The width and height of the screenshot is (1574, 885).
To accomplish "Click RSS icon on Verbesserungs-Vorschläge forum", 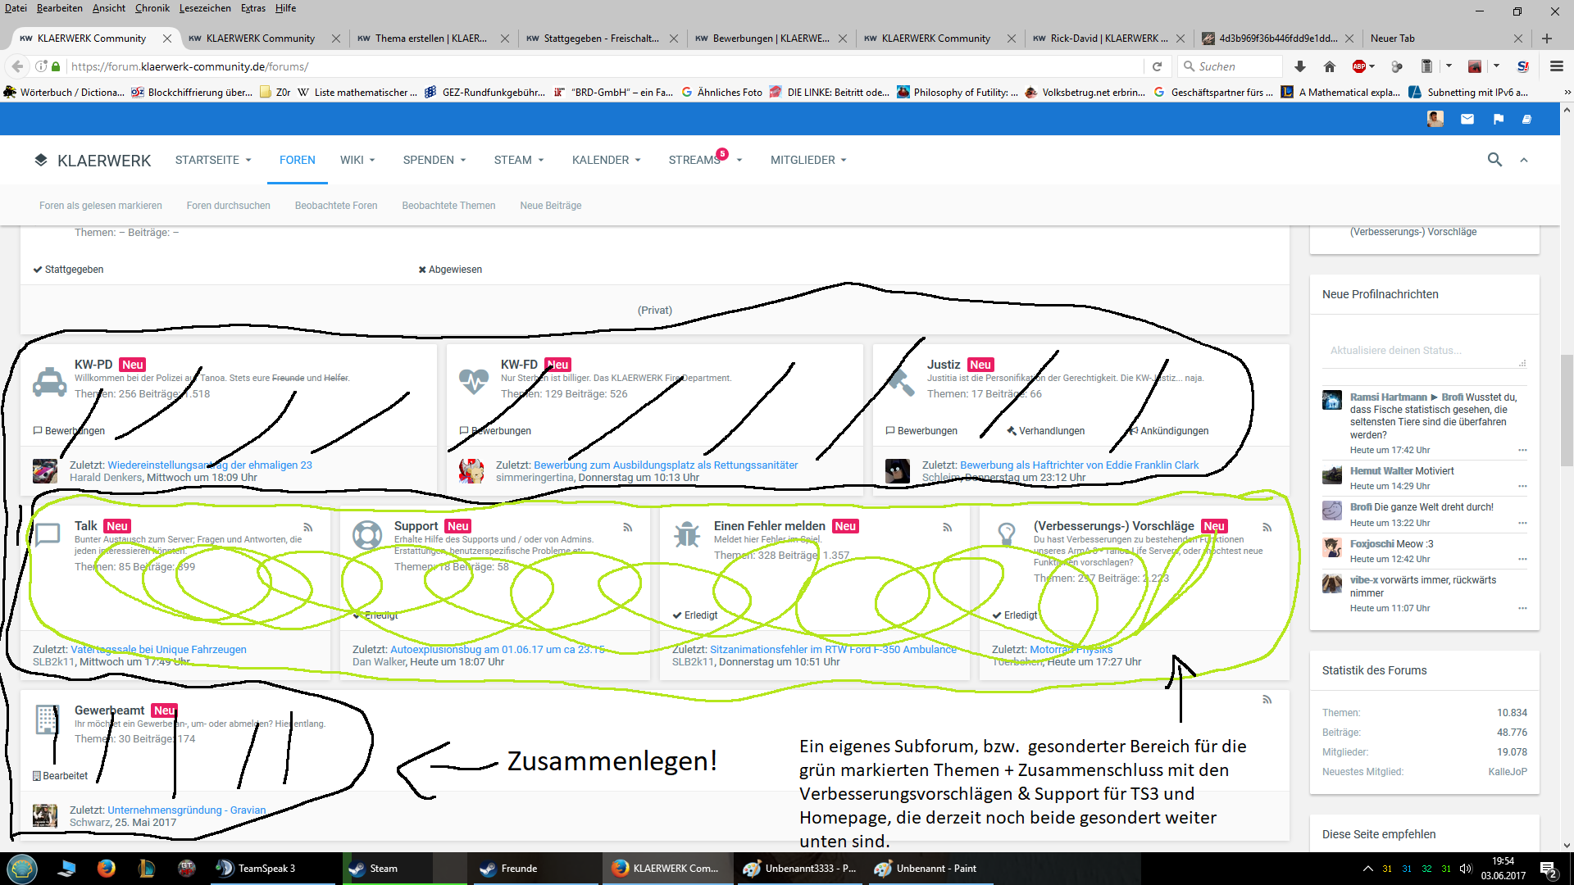I will tap(1267, 528).
